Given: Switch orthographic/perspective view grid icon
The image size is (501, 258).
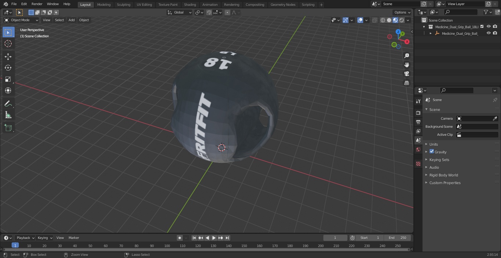Looking at the screenshot, I should [x=406, y=83].
